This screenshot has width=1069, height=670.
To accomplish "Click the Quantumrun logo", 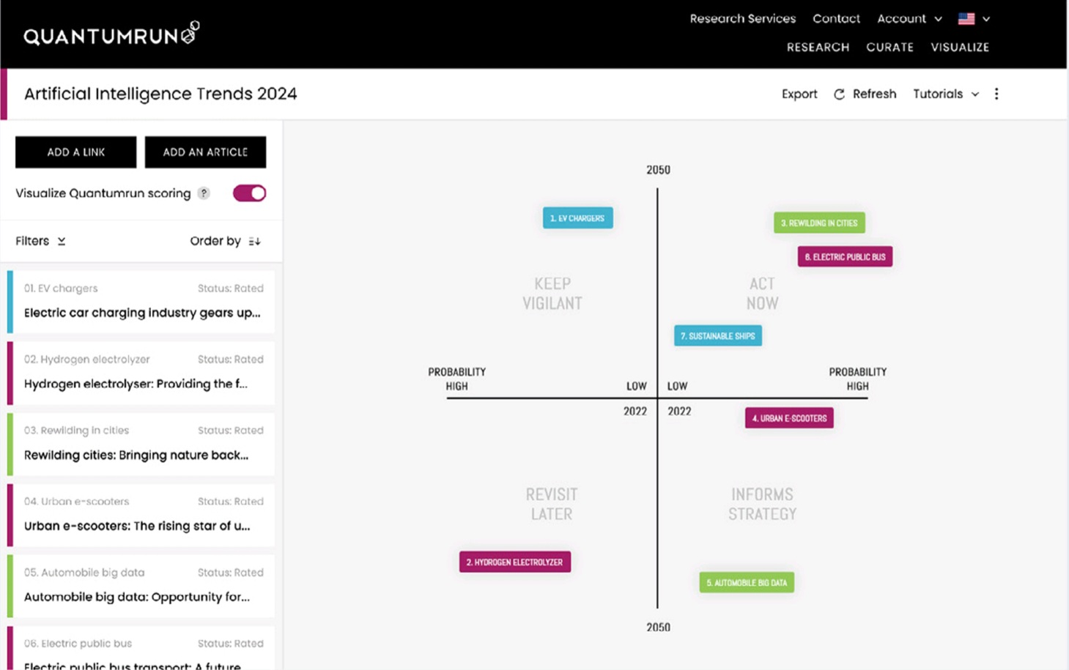I will tap(111, 34).
